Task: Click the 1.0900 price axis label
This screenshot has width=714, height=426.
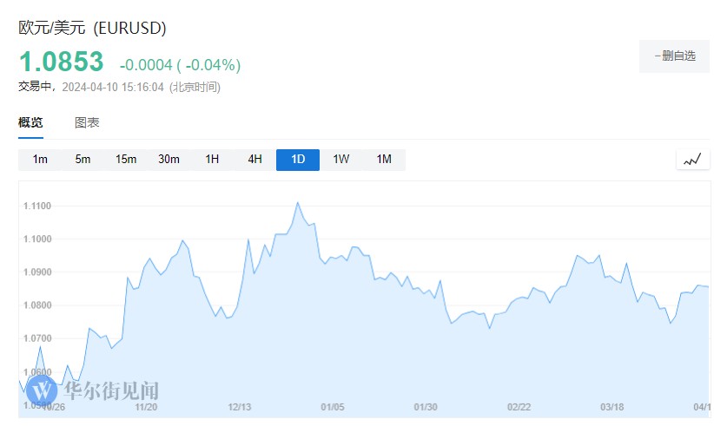Action: 39,272
